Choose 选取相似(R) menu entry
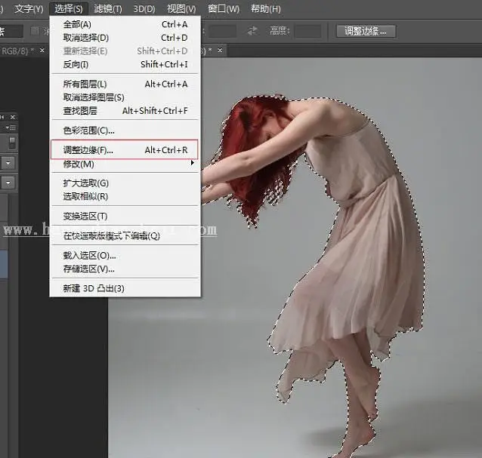This screenshot has height=458, width=482. [125, 196]
